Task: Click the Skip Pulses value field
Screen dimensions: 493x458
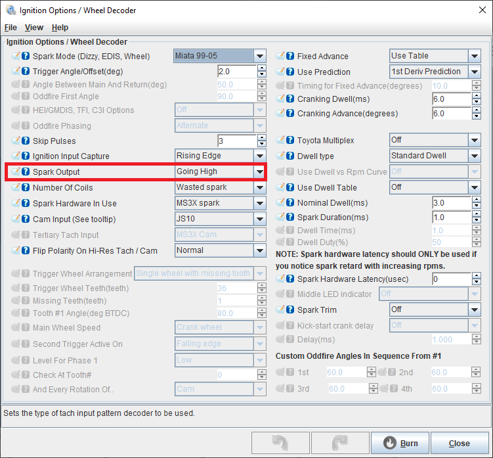Action: click(237, 141)
